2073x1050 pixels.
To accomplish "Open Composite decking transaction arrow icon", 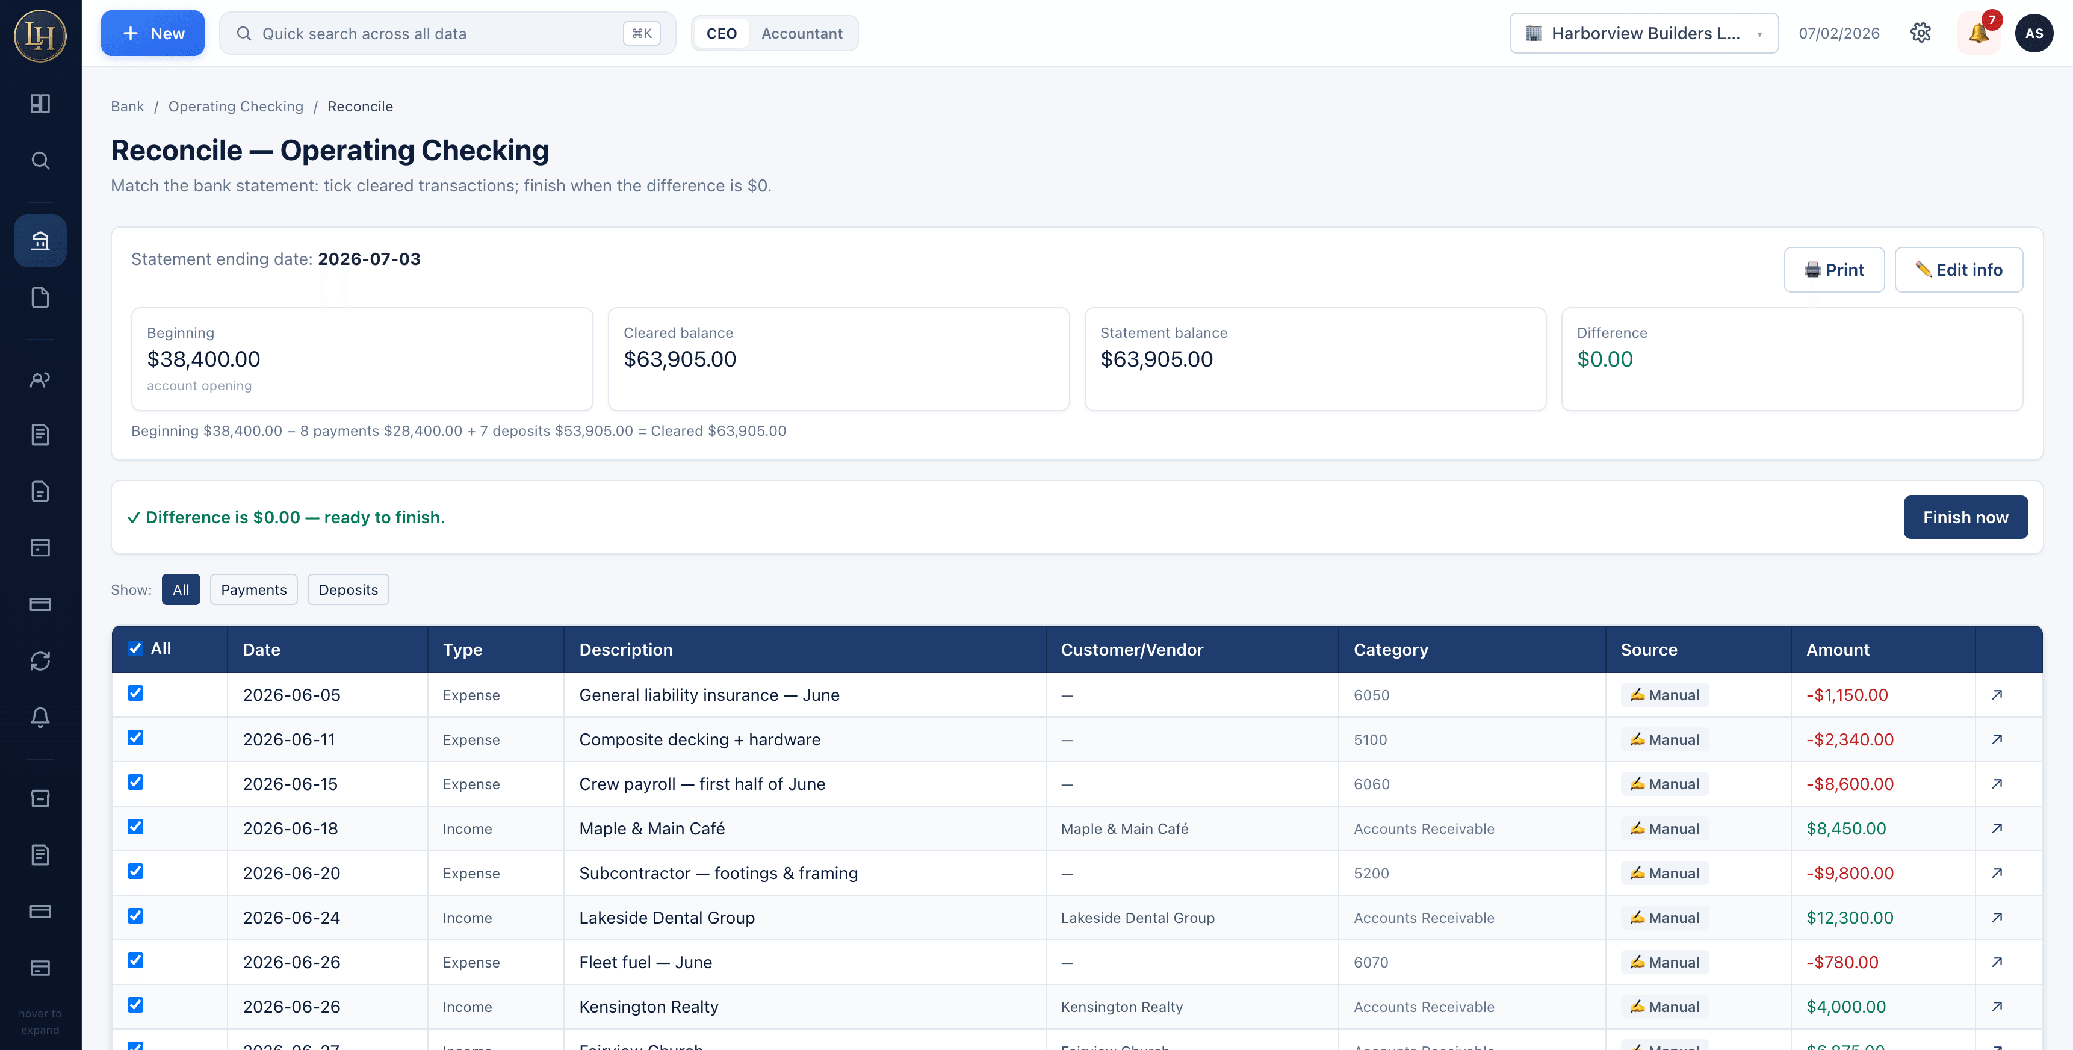I will pyautogui.click(x=1997, y=739).
